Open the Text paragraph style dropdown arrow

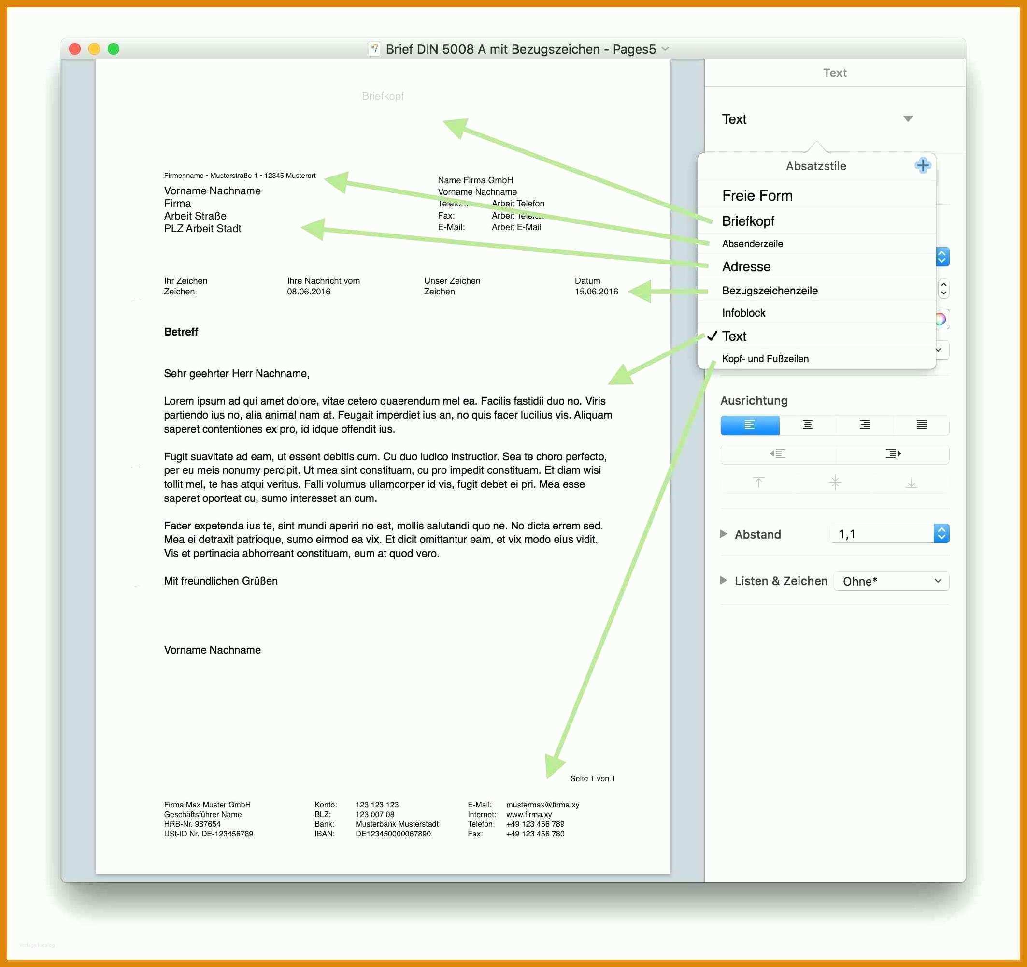coord(908,119)
